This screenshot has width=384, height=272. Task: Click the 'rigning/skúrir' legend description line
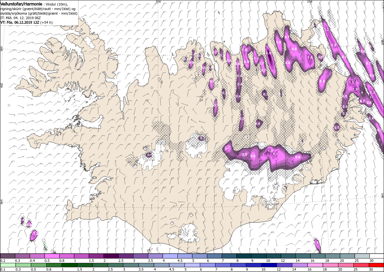[x=39, y=8]
